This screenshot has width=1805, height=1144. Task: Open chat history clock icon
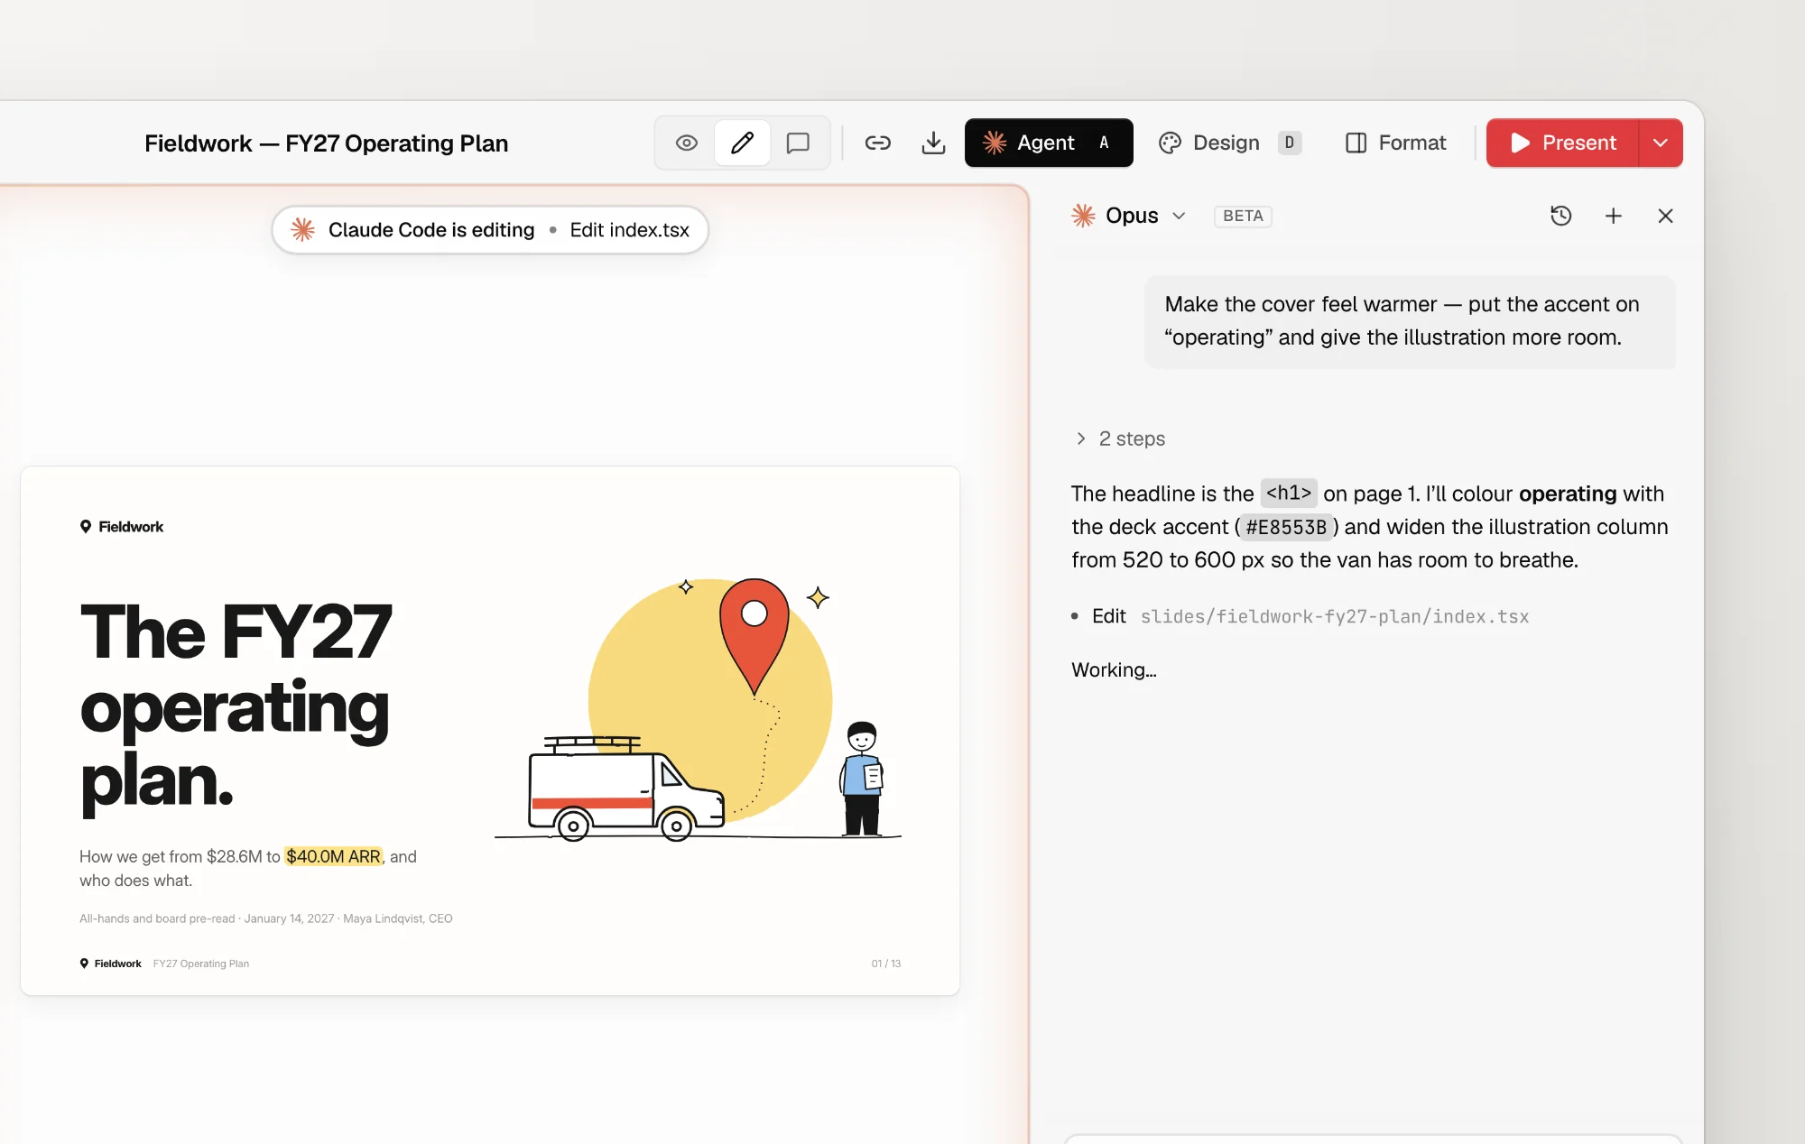tap(1561, 216)
